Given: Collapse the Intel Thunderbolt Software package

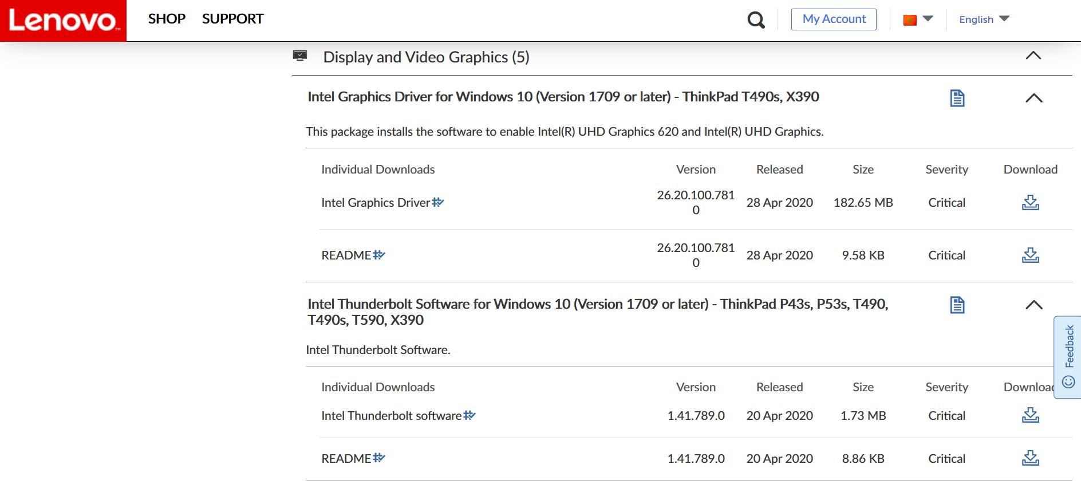Looking at the screenshot, I should (x=1033, y=305).
